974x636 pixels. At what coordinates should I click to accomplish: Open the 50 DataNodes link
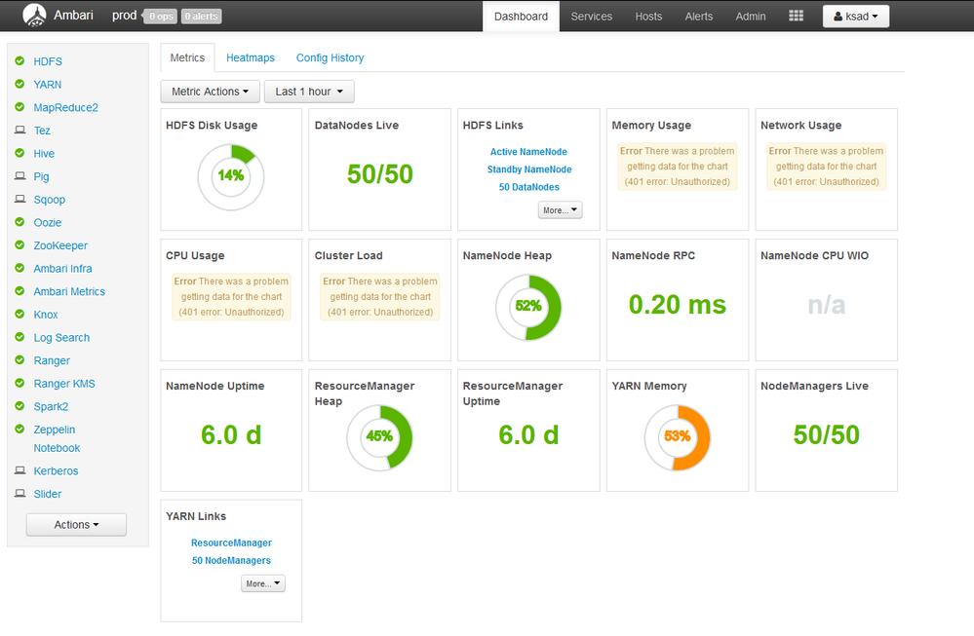(529, 187)
